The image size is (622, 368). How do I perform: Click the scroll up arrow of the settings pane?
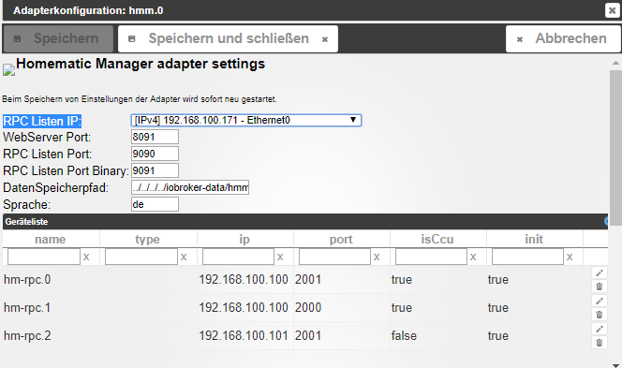tap(615, 64)
